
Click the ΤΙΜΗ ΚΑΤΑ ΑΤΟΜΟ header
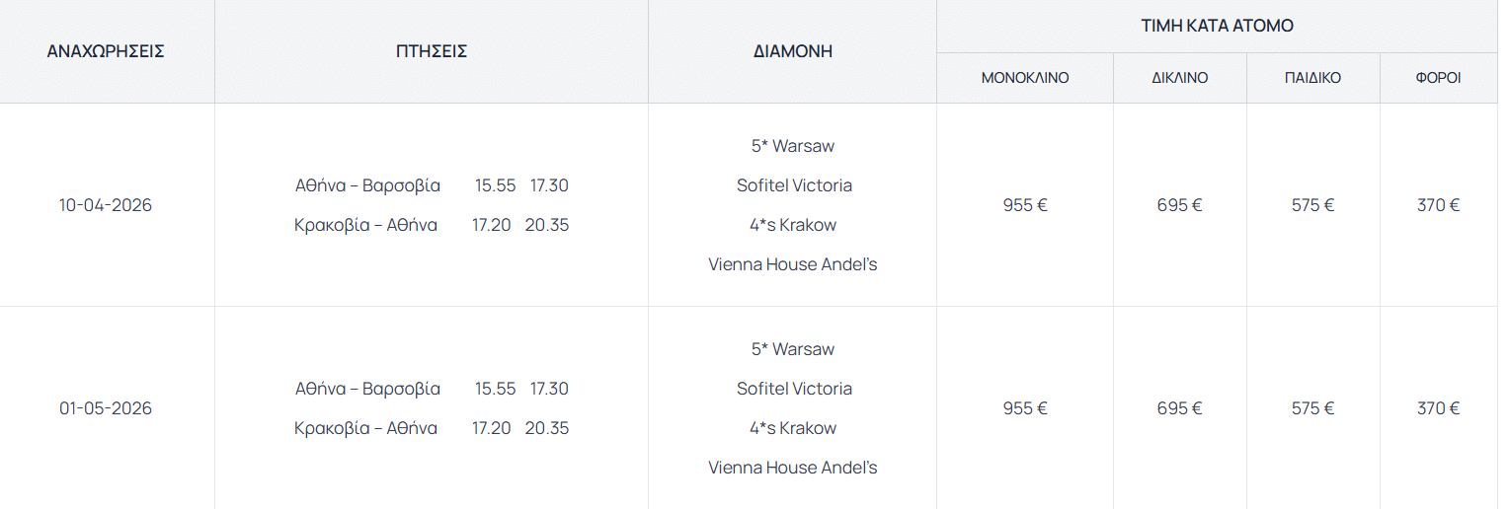point(1217,26)
